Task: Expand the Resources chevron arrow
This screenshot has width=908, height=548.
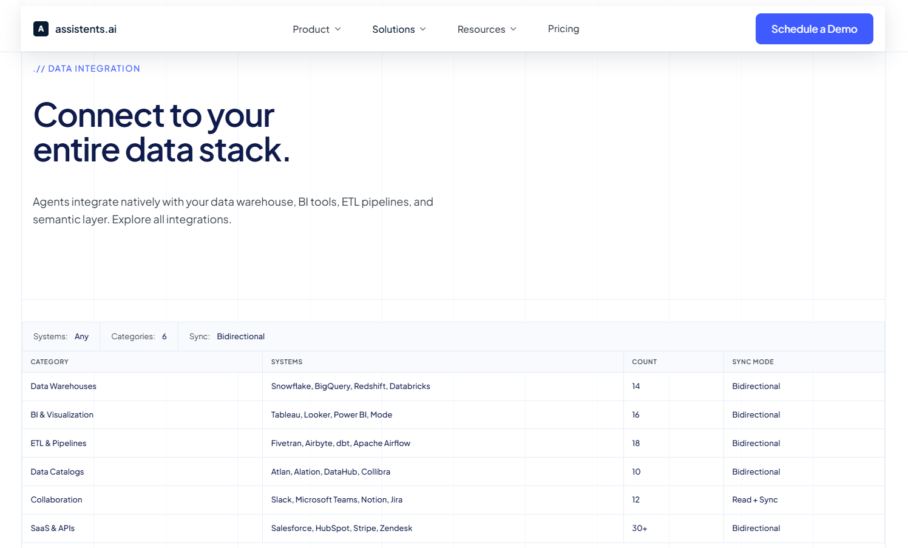Action: pos(513,29)
